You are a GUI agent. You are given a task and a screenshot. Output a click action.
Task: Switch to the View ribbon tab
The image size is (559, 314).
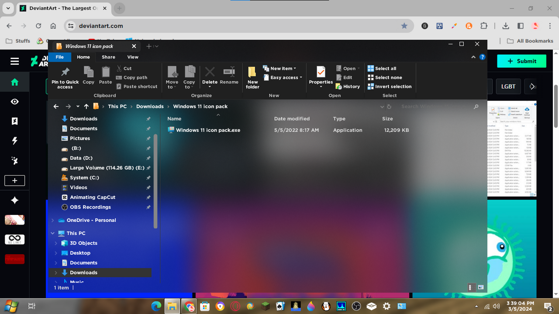133,57
